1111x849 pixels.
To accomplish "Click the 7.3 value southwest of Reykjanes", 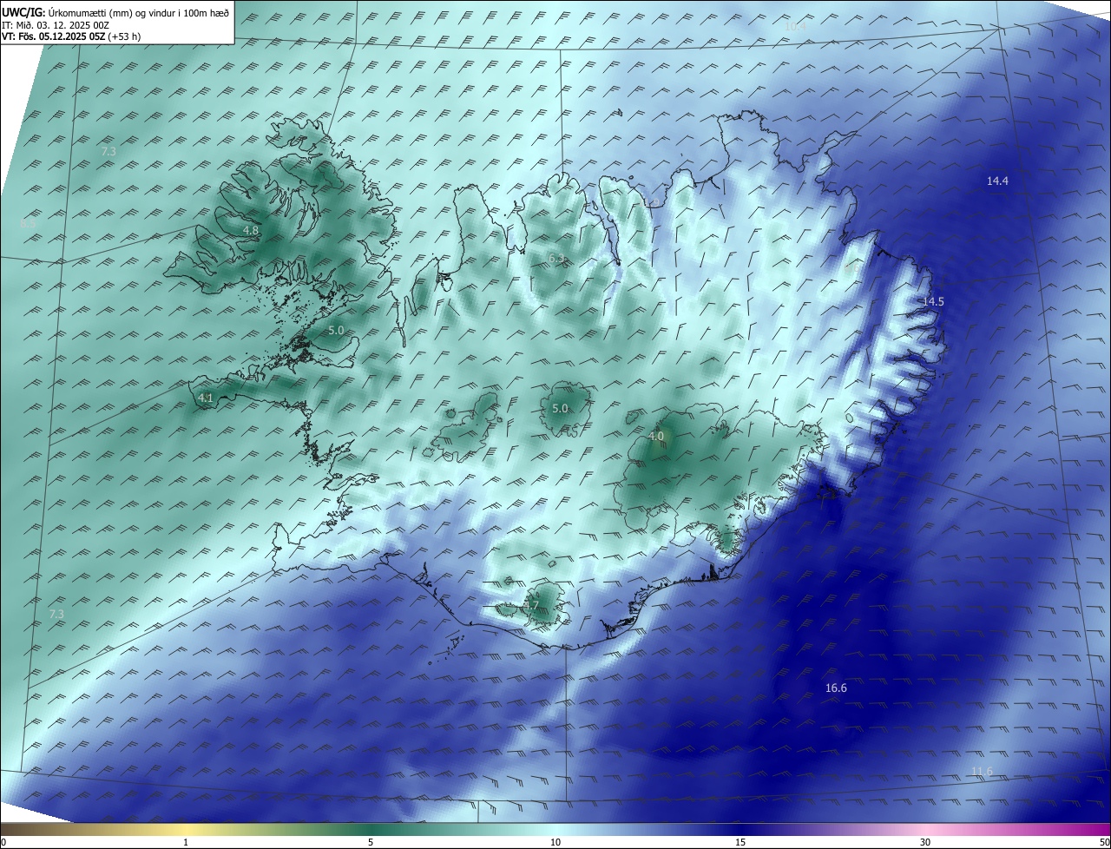I will point(56,615).
